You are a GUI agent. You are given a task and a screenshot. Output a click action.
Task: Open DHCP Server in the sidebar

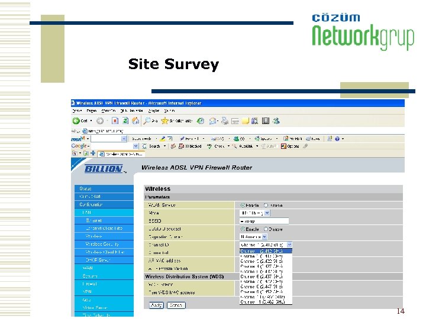tap(104, 260)
